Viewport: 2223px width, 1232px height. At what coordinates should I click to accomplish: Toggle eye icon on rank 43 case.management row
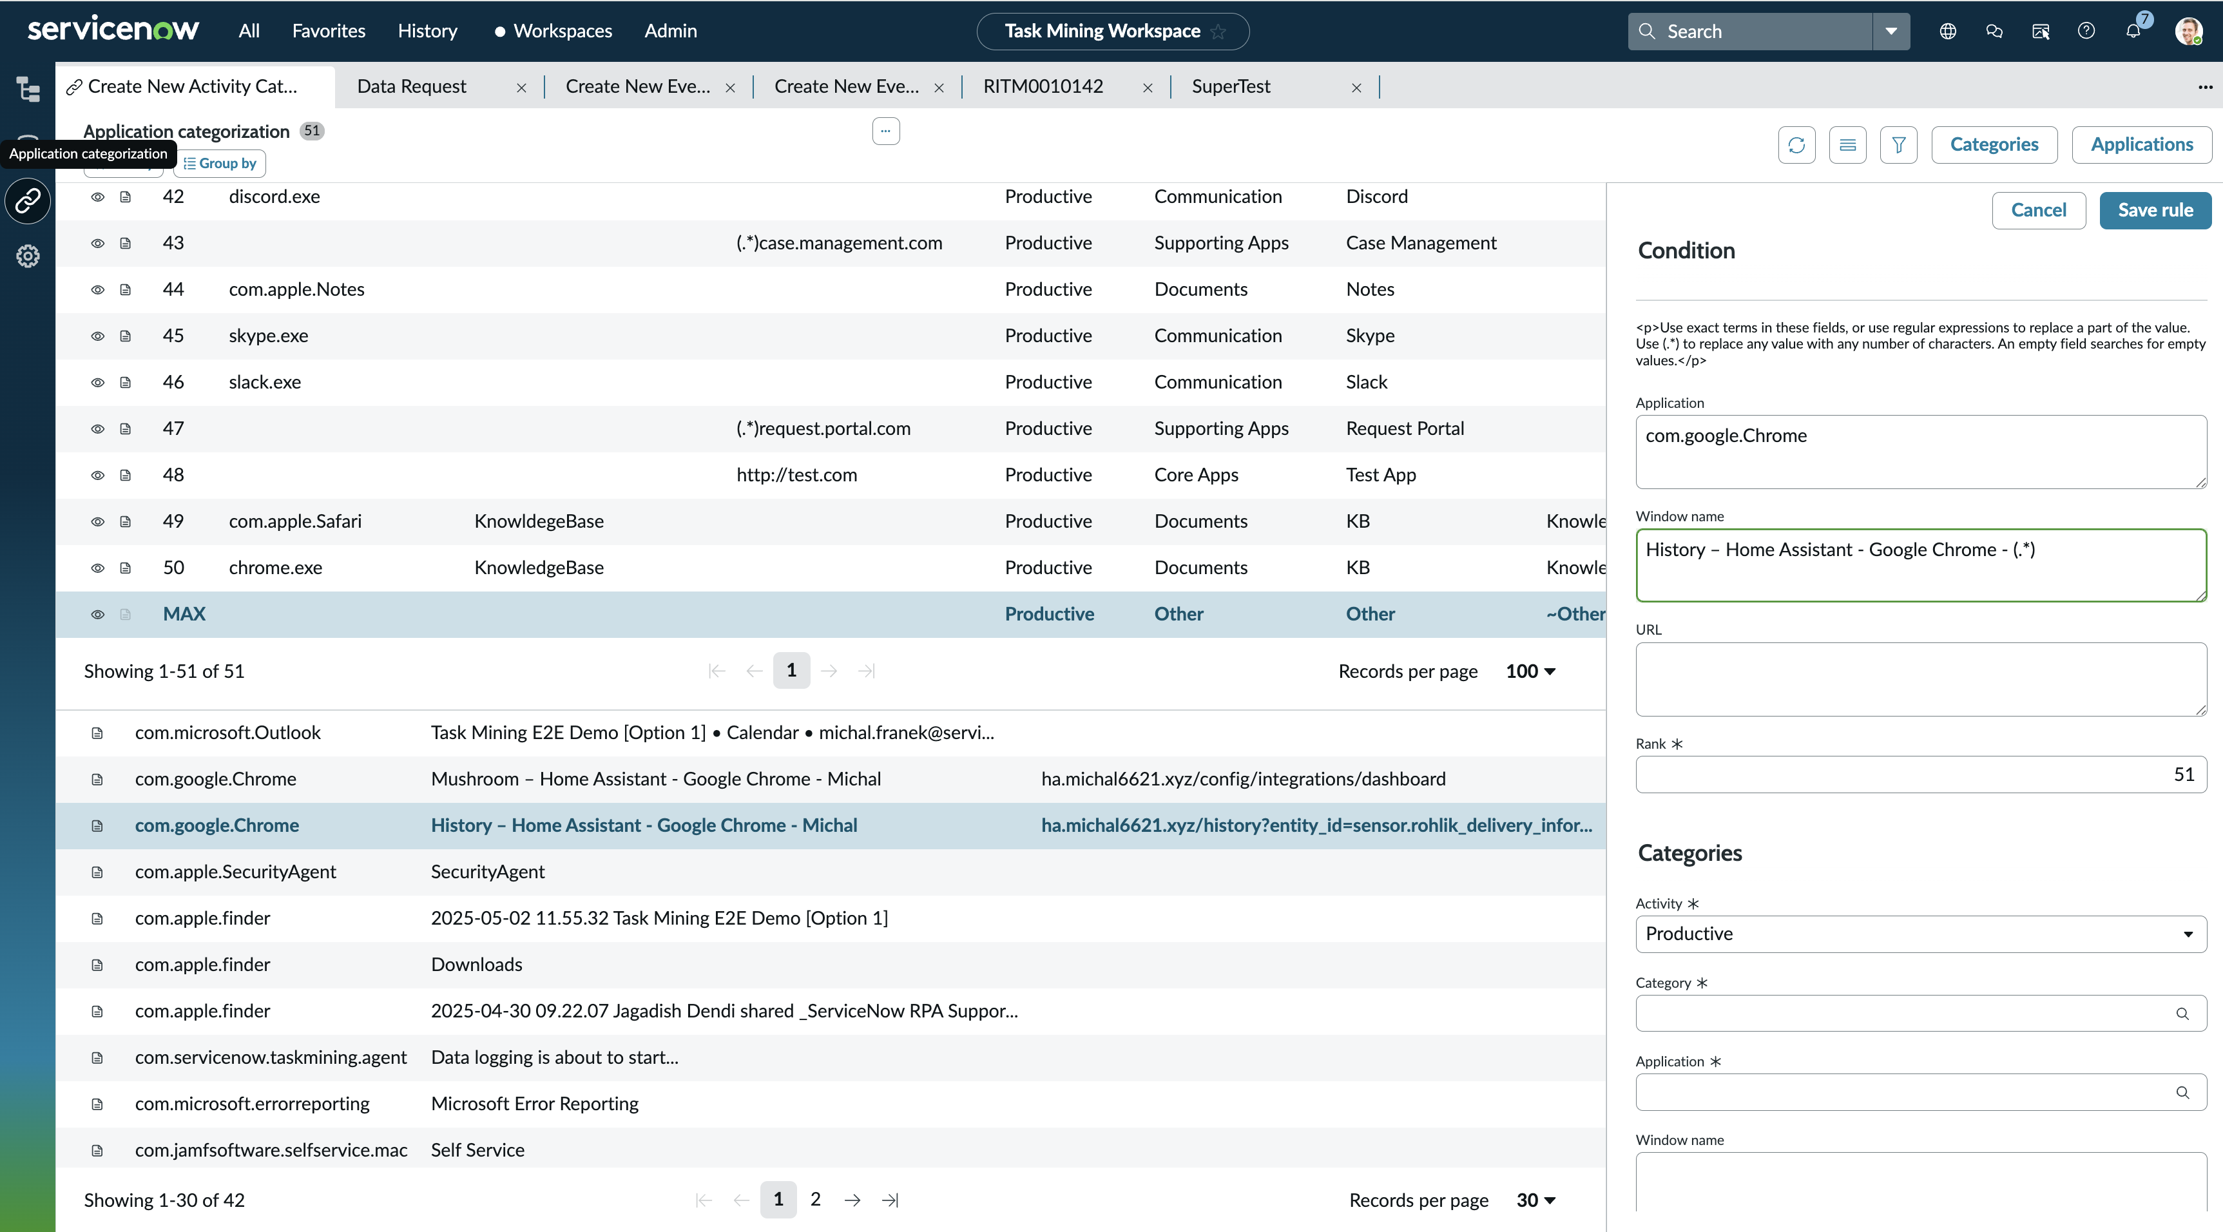pos(97,244)
